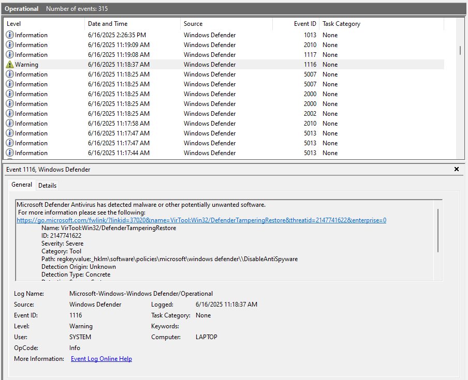Switch to the Details tab
Image resolution: width=468 pixels, height=380 pixels.
(47, 186)
